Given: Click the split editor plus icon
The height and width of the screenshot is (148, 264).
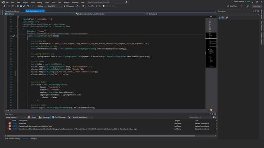Looking at the screenshot, I should click(x=211, y=16).
